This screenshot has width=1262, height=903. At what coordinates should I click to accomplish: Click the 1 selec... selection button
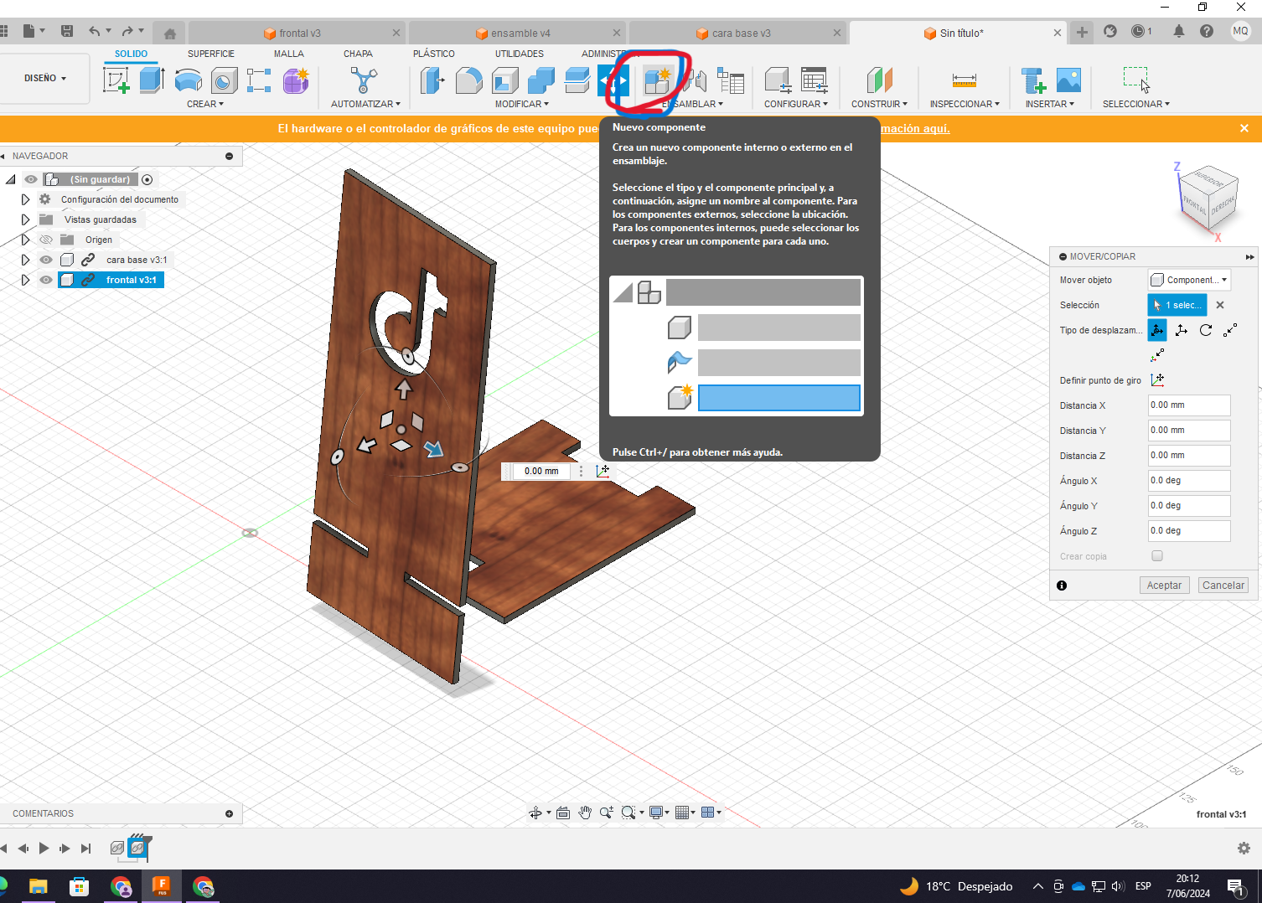point(1177,305)
